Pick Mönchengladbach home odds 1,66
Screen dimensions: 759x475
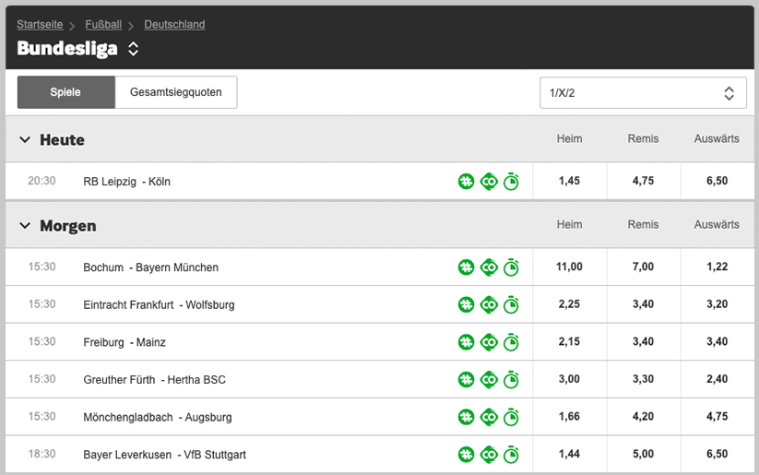point(569,416)
